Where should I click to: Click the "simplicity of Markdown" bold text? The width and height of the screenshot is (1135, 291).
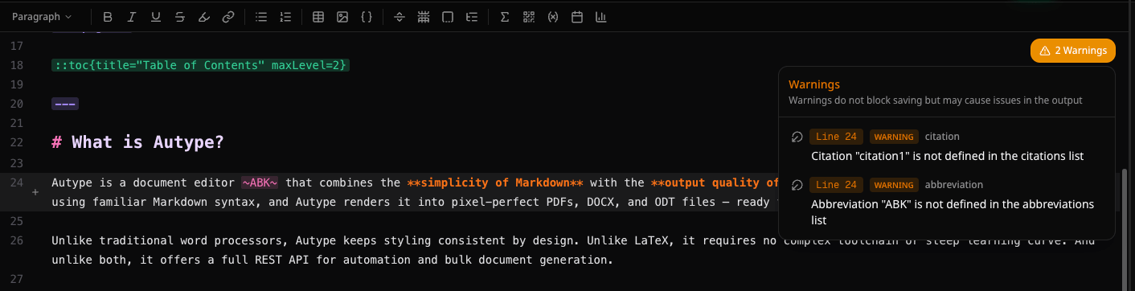(494, 182)
